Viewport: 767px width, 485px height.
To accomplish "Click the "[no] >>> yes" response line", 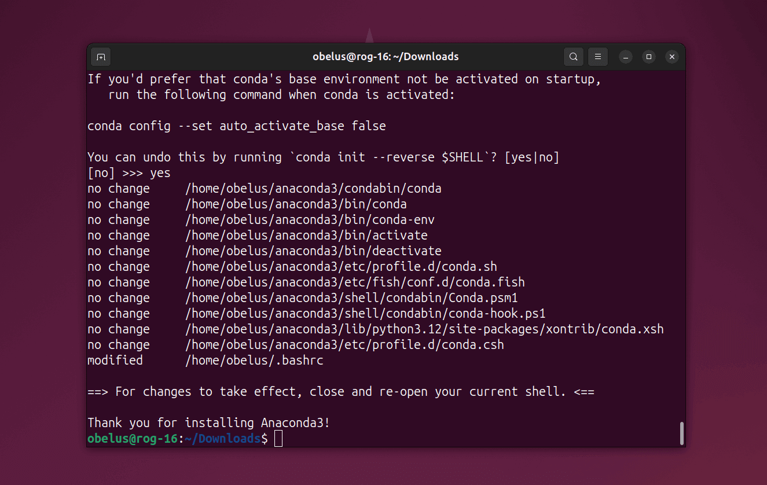I will [x=129, y=173].
